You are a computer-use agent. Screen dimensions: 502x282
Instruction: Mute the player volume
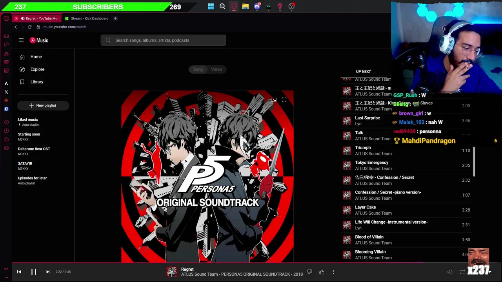(450, 272)
